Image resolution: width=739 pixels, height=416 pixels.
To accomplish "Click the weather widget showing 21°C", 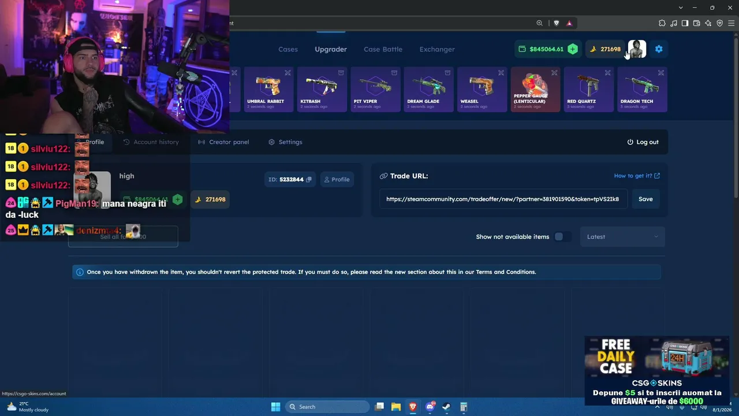I will pos(28,407).
